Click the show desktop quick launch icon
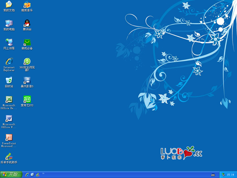Image resolution: width=237 pixels, height=178 pixels. [33, 175]
